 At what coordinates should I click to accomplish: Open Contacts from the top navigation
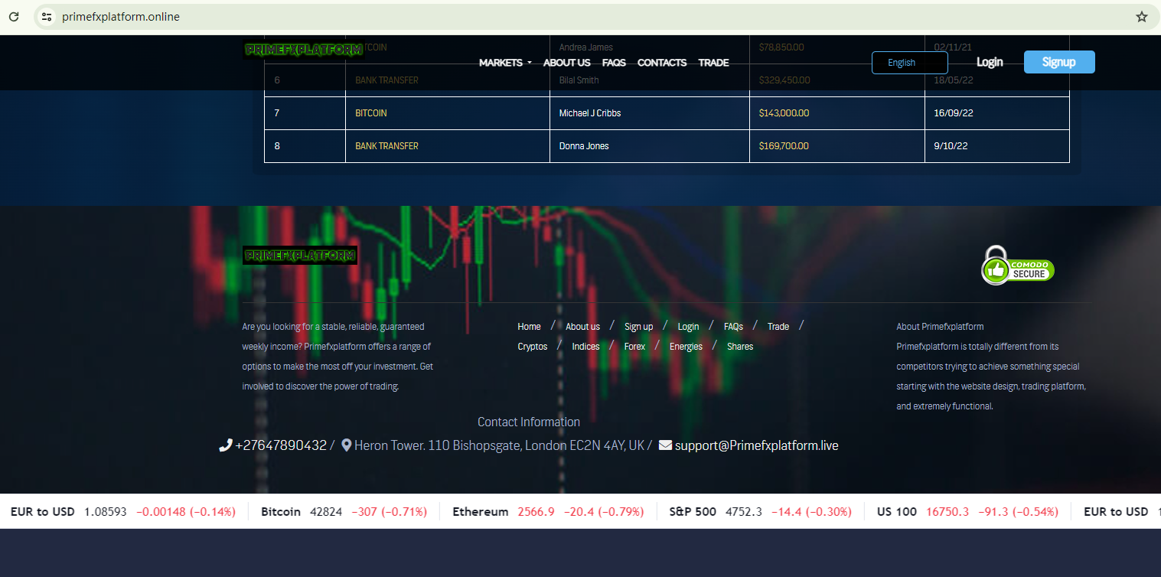pos(662,63)
